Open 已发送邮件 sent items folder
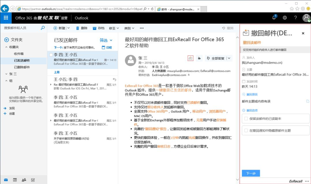The height and width of the screenshot is (184, 311). (x=22, y=60)
